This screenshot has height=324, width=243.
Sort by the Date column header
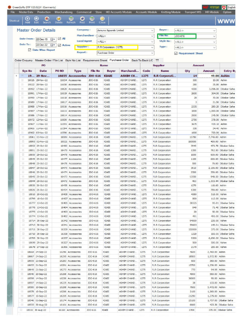(x=43, y=71)
